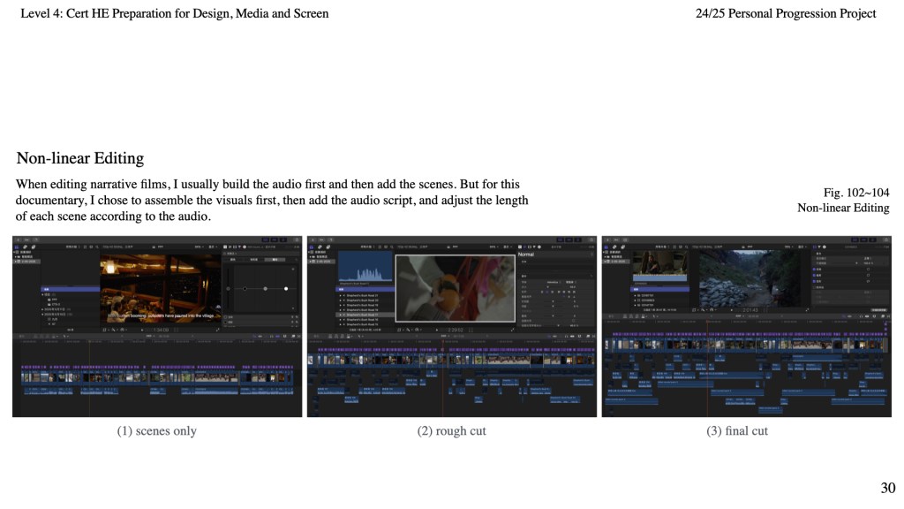This screenshot has width=904, height=509.
Task: Select the highlighted third tab in color inspector
Action: click(x=275, y=260)
